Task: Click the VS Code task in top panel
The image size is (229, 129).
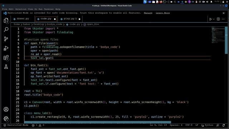Action: [182, 2]
